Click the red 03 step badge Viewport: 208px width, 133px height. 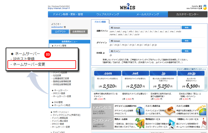coord(48,54)
